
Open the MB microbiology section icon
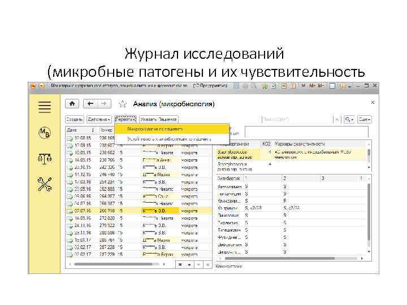click(45, 133)
